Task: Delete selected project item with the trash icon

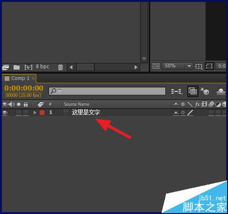Action: pyautogui.click(x=60, y=67)
